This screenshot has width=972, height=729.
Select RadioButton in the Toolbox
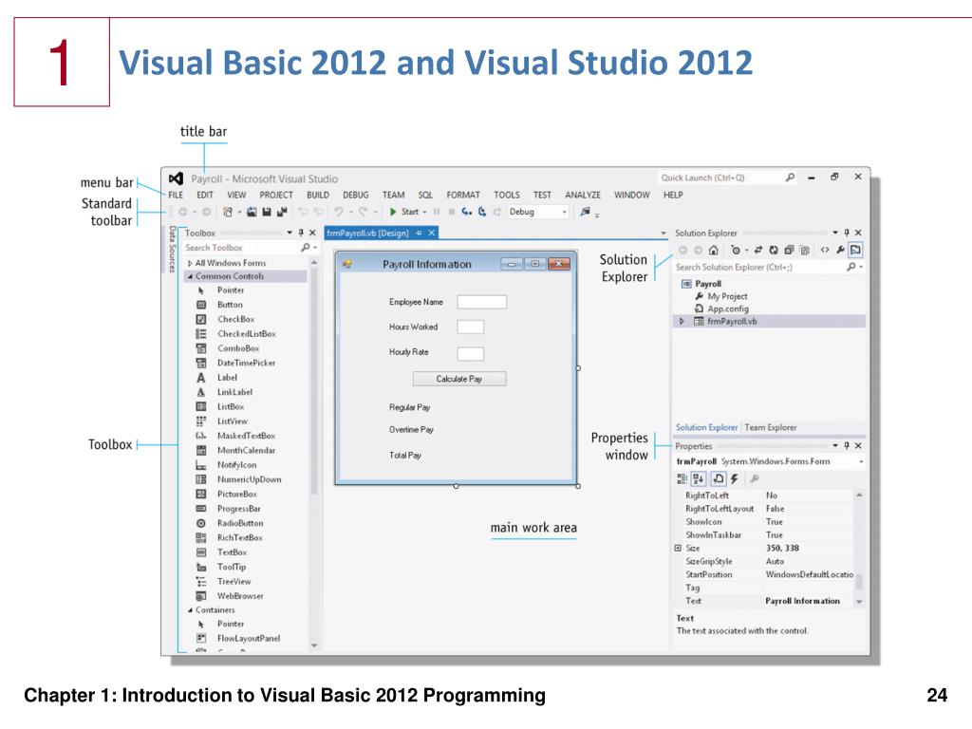tap(240, 523)
